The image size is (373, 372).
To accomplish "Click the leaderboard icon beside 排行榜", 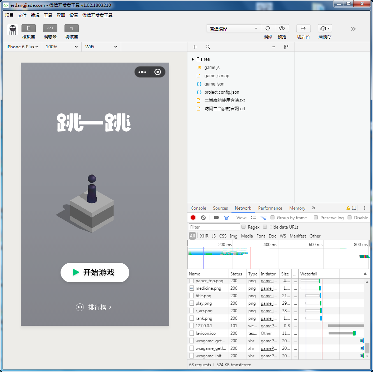I will coord(80,307).
